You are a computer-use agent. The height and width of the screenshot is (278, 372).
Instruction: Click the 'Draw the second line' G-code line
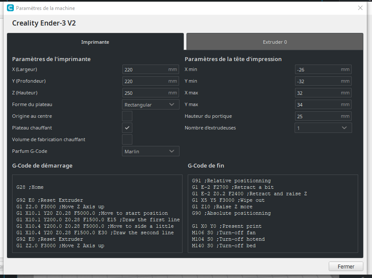point(95,233)
